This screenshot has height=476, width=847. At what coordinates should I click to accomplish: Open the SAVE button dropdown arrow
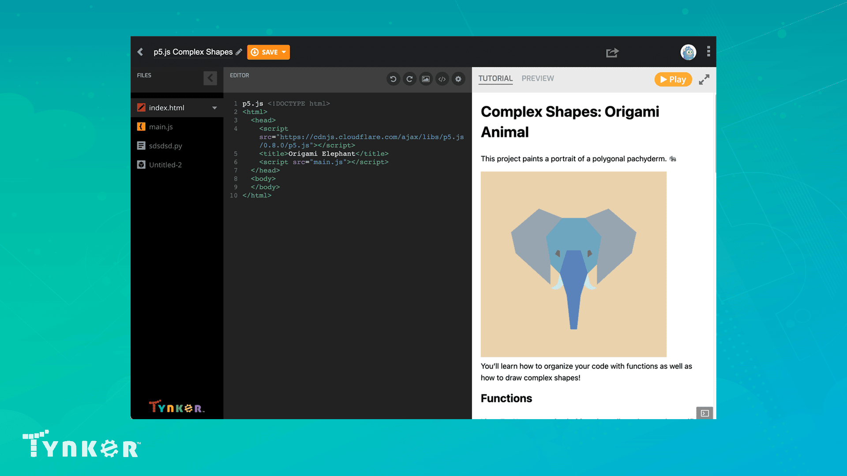(282, 52)
